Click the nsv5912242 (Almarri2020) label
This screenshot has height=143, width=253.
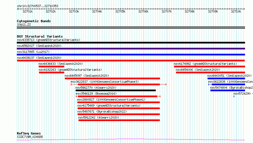coord(99,117)
